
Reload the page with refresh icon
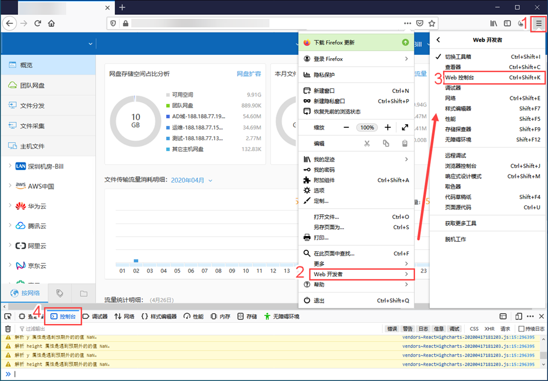pyautogui.click(x=38, y=23)
